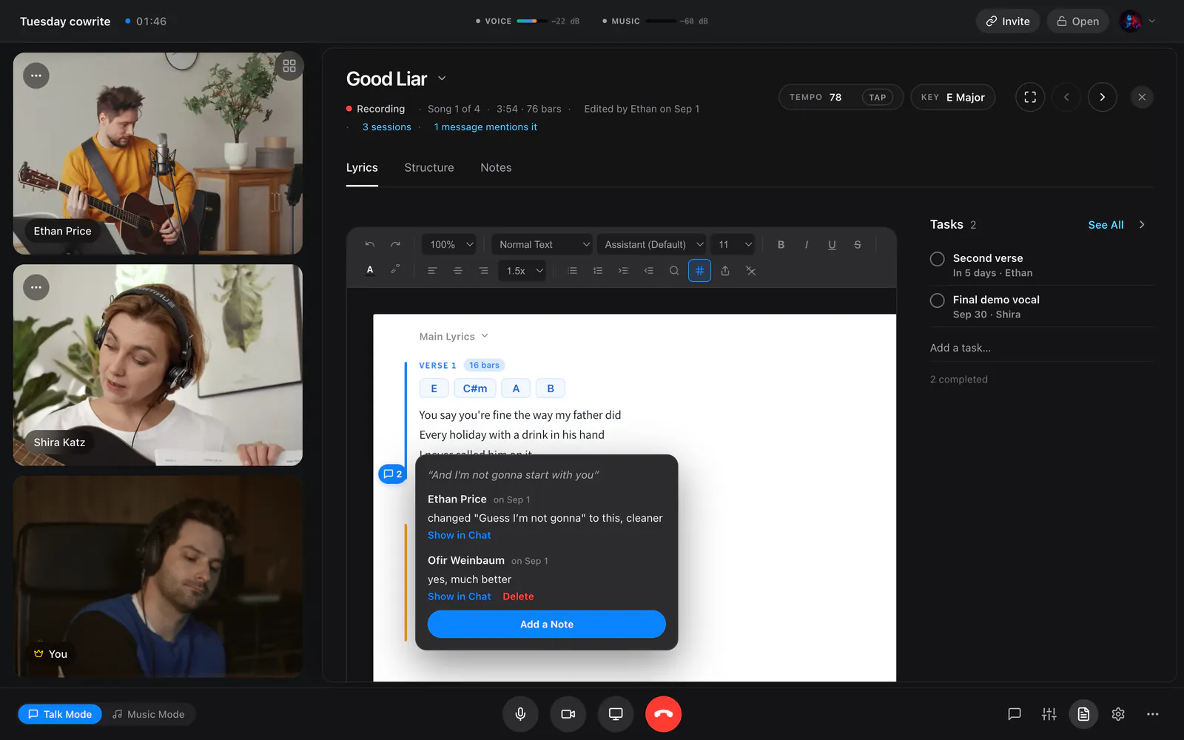This screenshot has height=740, width=1184.
Task: Open the chat panel icon
Action: point(1015,714)
